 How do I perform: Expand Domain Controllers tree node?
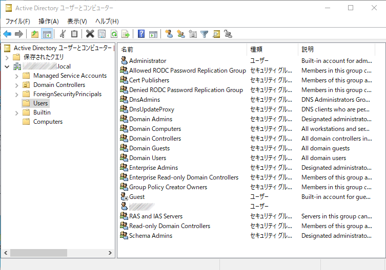coord(16,85)
